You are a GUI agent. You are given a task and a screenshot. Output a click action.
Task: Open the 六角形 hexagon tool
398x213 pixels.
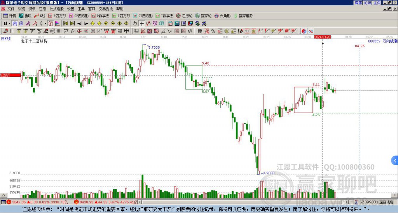point(222,16)
